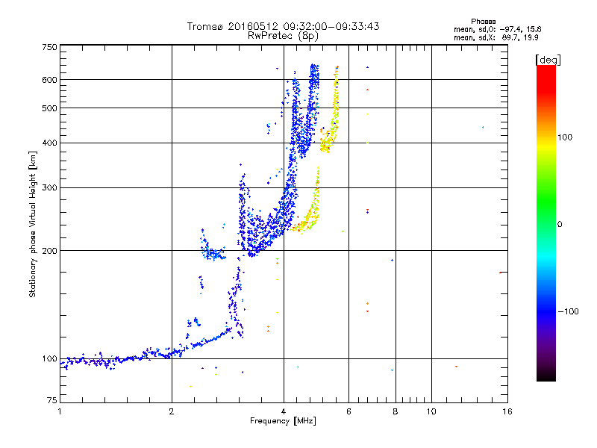Image resolution: width=597 pixels, height=448 pixels.
Task: Select the "mean, sd,X: 89.7, 19.9" line
Action: pos(496,37)
